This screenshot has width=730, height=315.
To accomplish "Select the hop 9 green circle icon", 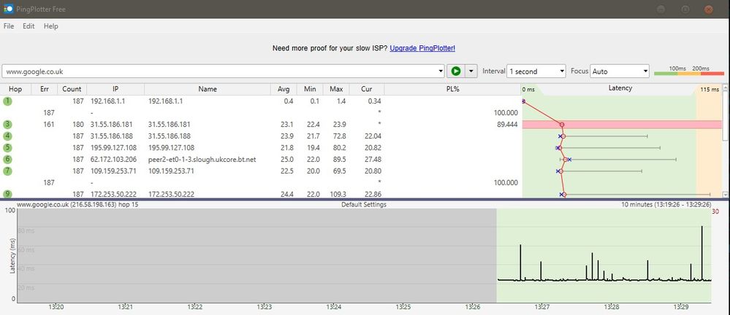I will pyautogui.click(x=7, y=194).
